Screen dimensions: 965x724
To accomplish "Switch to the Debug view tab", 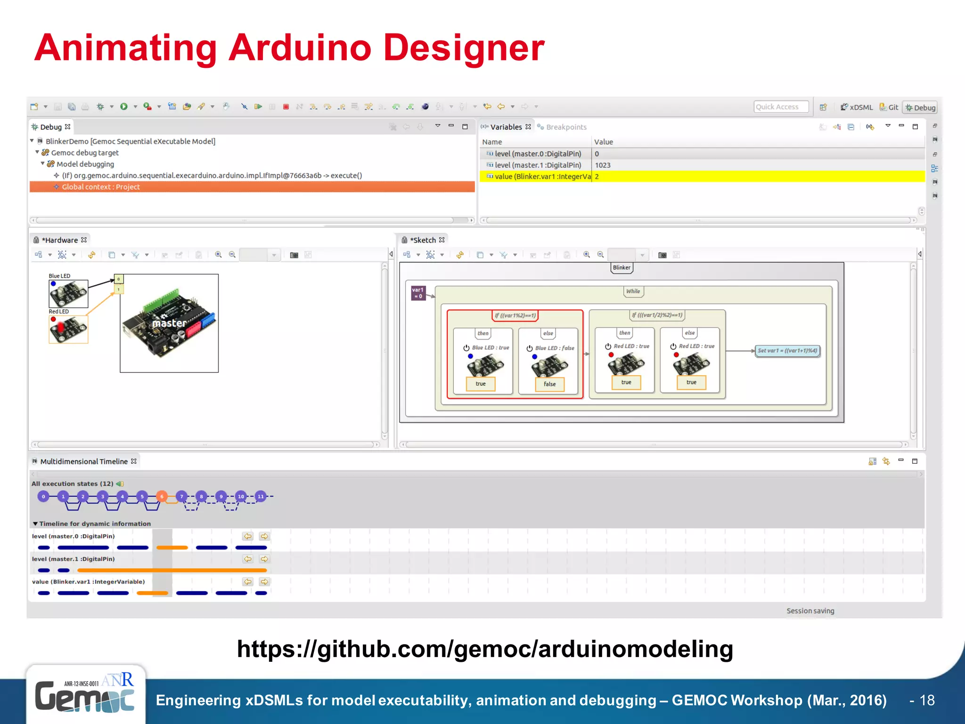I will click(51, 127).
